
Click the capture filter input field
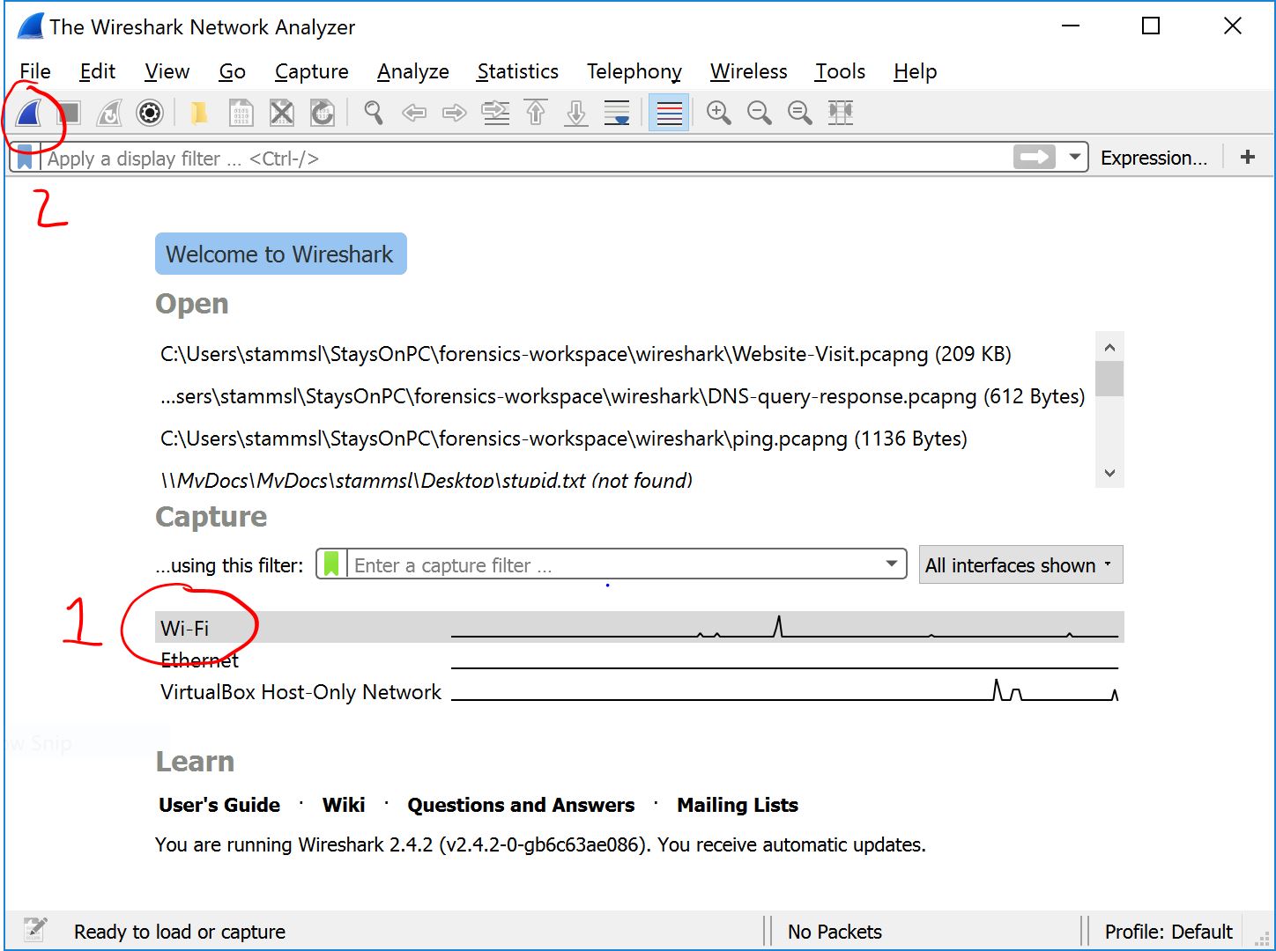tap(613, 564)
